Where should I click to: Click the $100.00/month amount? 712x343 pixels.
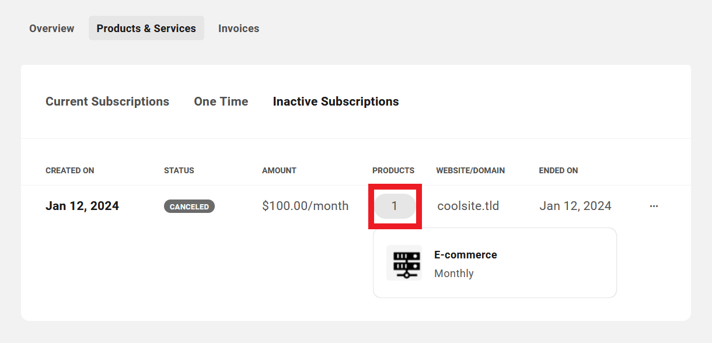(x=305, y=206)
